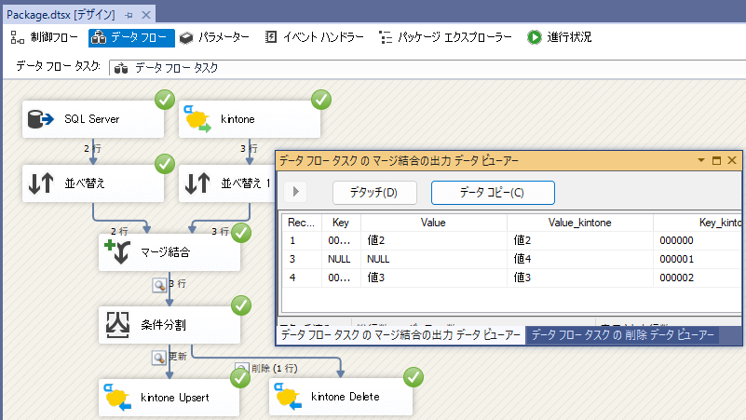Select the SQL Server source component
This screenshot has height=420, width=746.
click(93, 119)
